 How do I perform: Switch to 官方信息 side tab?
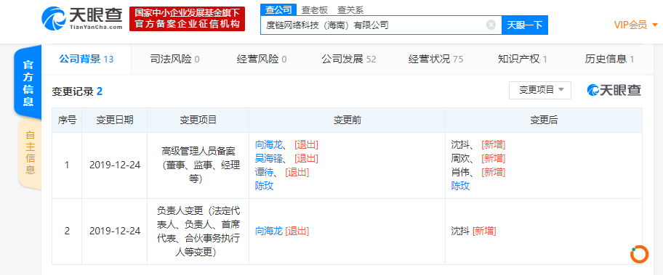(28, 83)
